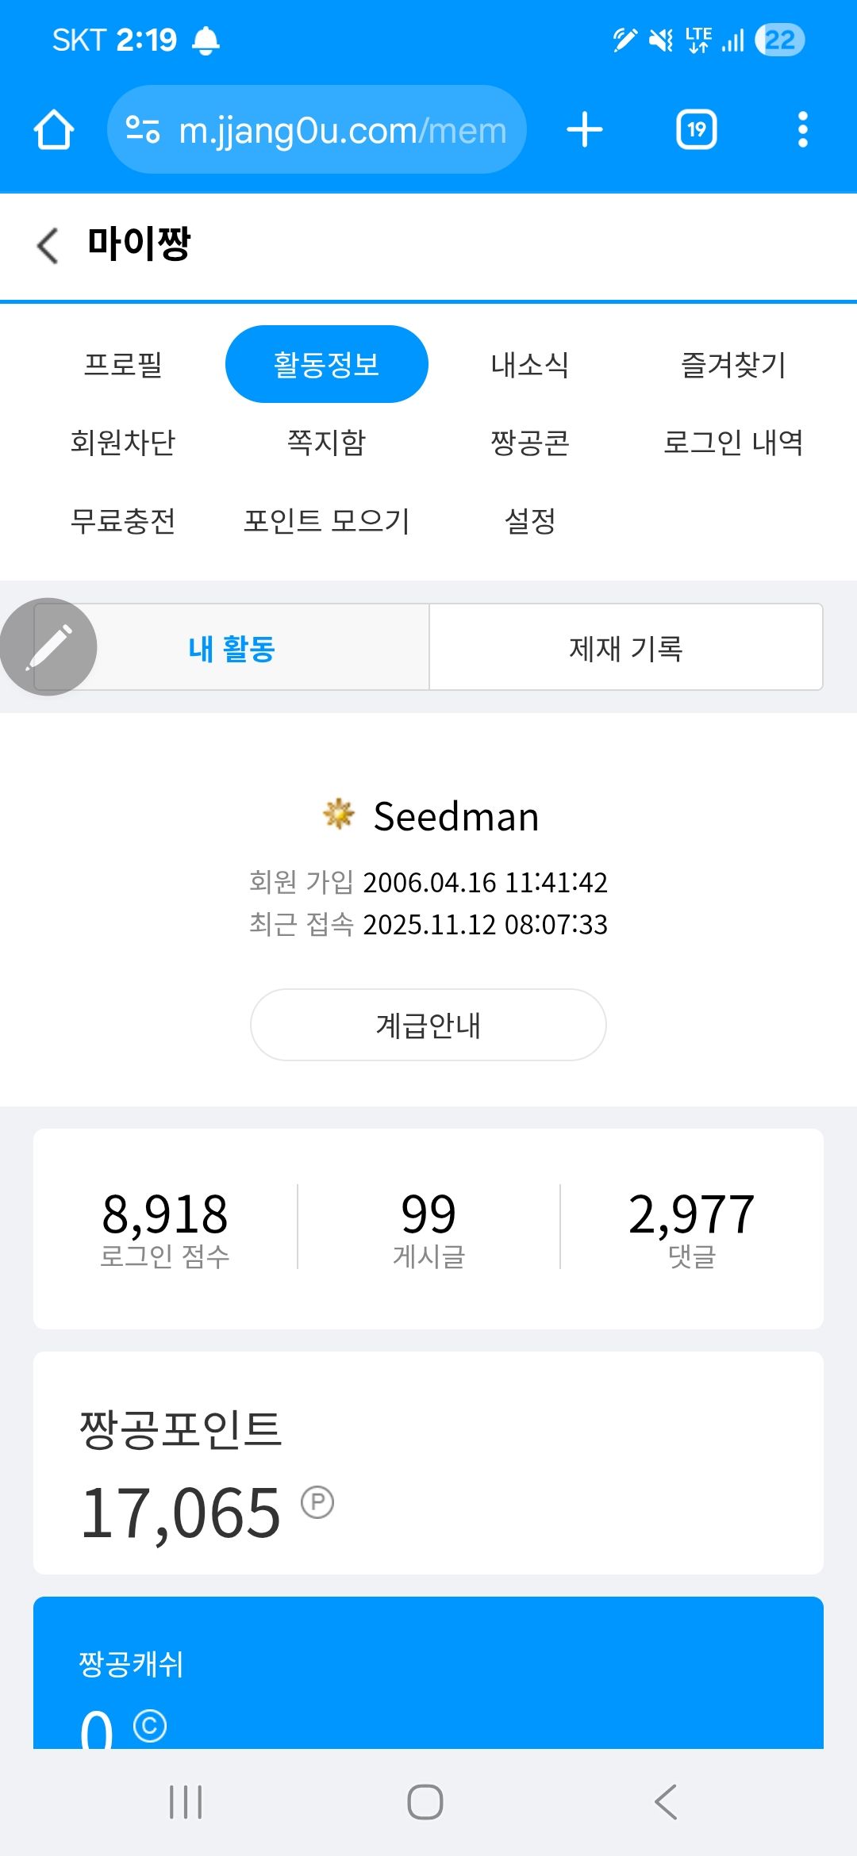Open the tab switcher showing 19 tabs

coord(696,130)
